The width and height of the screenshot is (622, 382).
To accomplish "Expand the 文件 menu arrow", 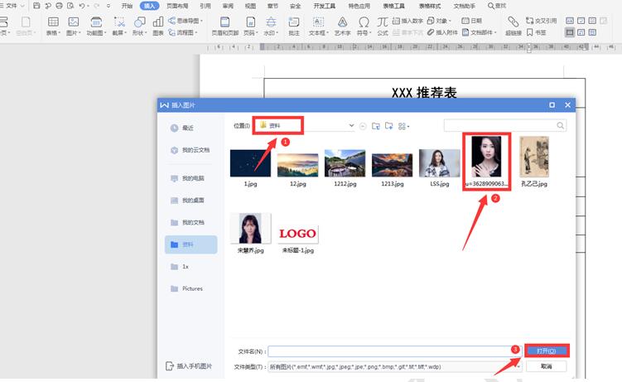I will coord(22,6).
